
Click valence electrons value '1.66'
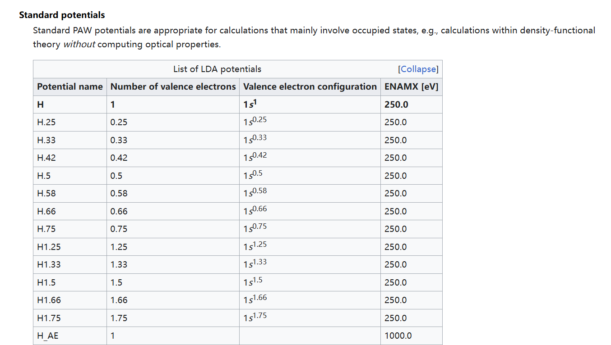click(x=119, y=300)
